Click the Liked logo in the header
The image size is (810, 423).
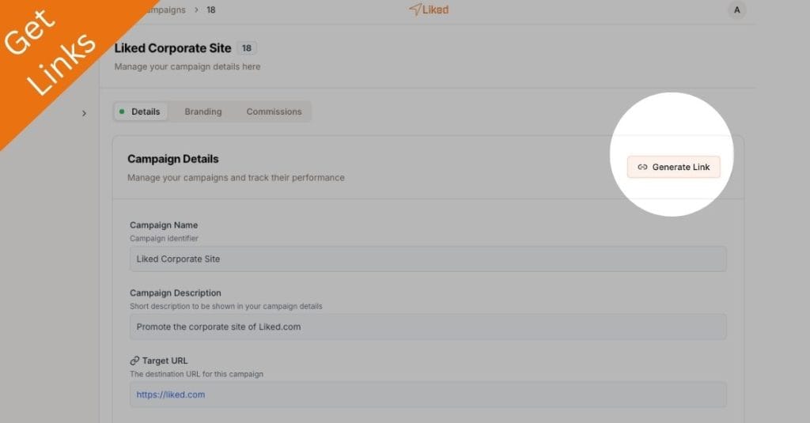coord(429,10)
